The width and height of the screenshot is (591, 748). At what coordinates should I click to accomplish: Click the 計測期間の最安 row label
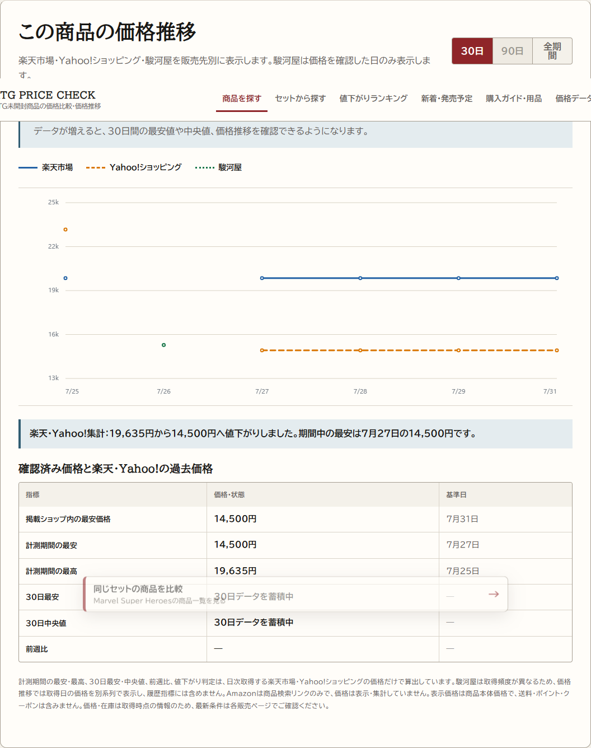click(x=51, y=545)
